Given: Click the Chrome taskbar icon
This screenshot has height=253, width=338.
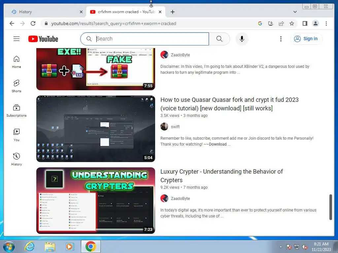Looking at the screenshot, I should 90,246.
